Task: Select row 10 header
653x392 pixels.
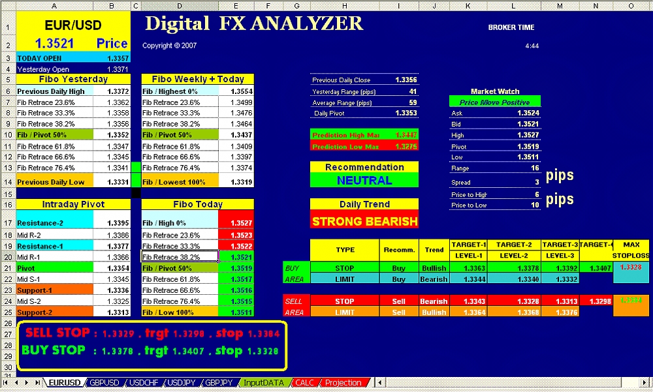Action: click(x=8, y=135)
